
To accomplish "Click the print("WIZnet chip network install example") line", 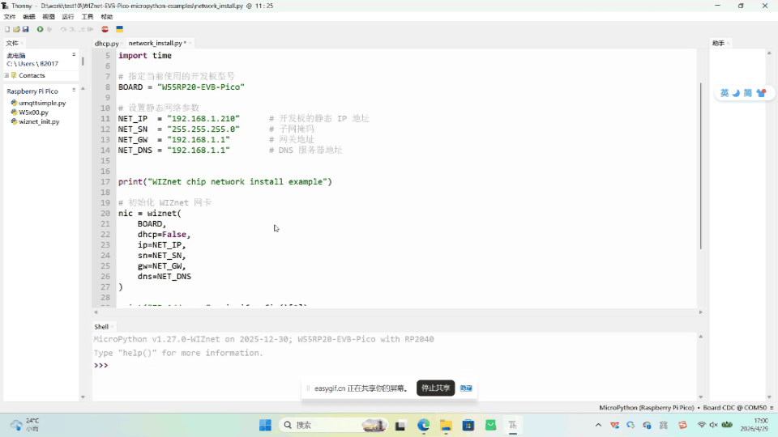I will [224, 182].
